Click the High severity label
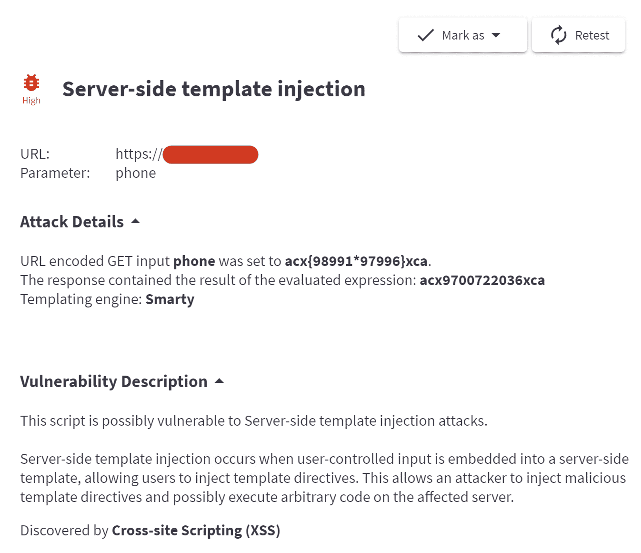 pos(31,101)
